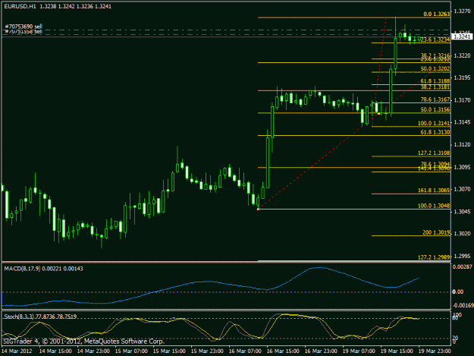Click the 100.0 1.3141 Fibonacci label
Viewport: 474px width, 356px height.
coord(434,123)
